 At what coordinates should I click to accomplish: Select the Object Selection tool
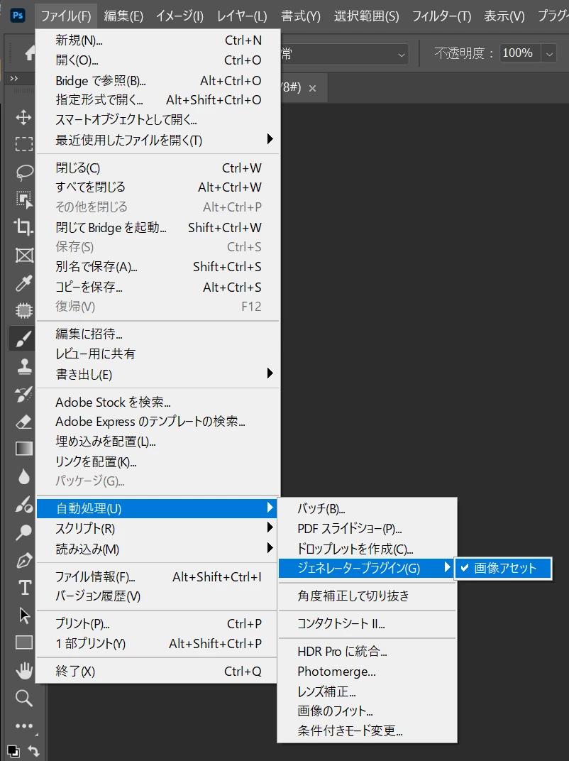pyautogui.click(x=23, y=199)
